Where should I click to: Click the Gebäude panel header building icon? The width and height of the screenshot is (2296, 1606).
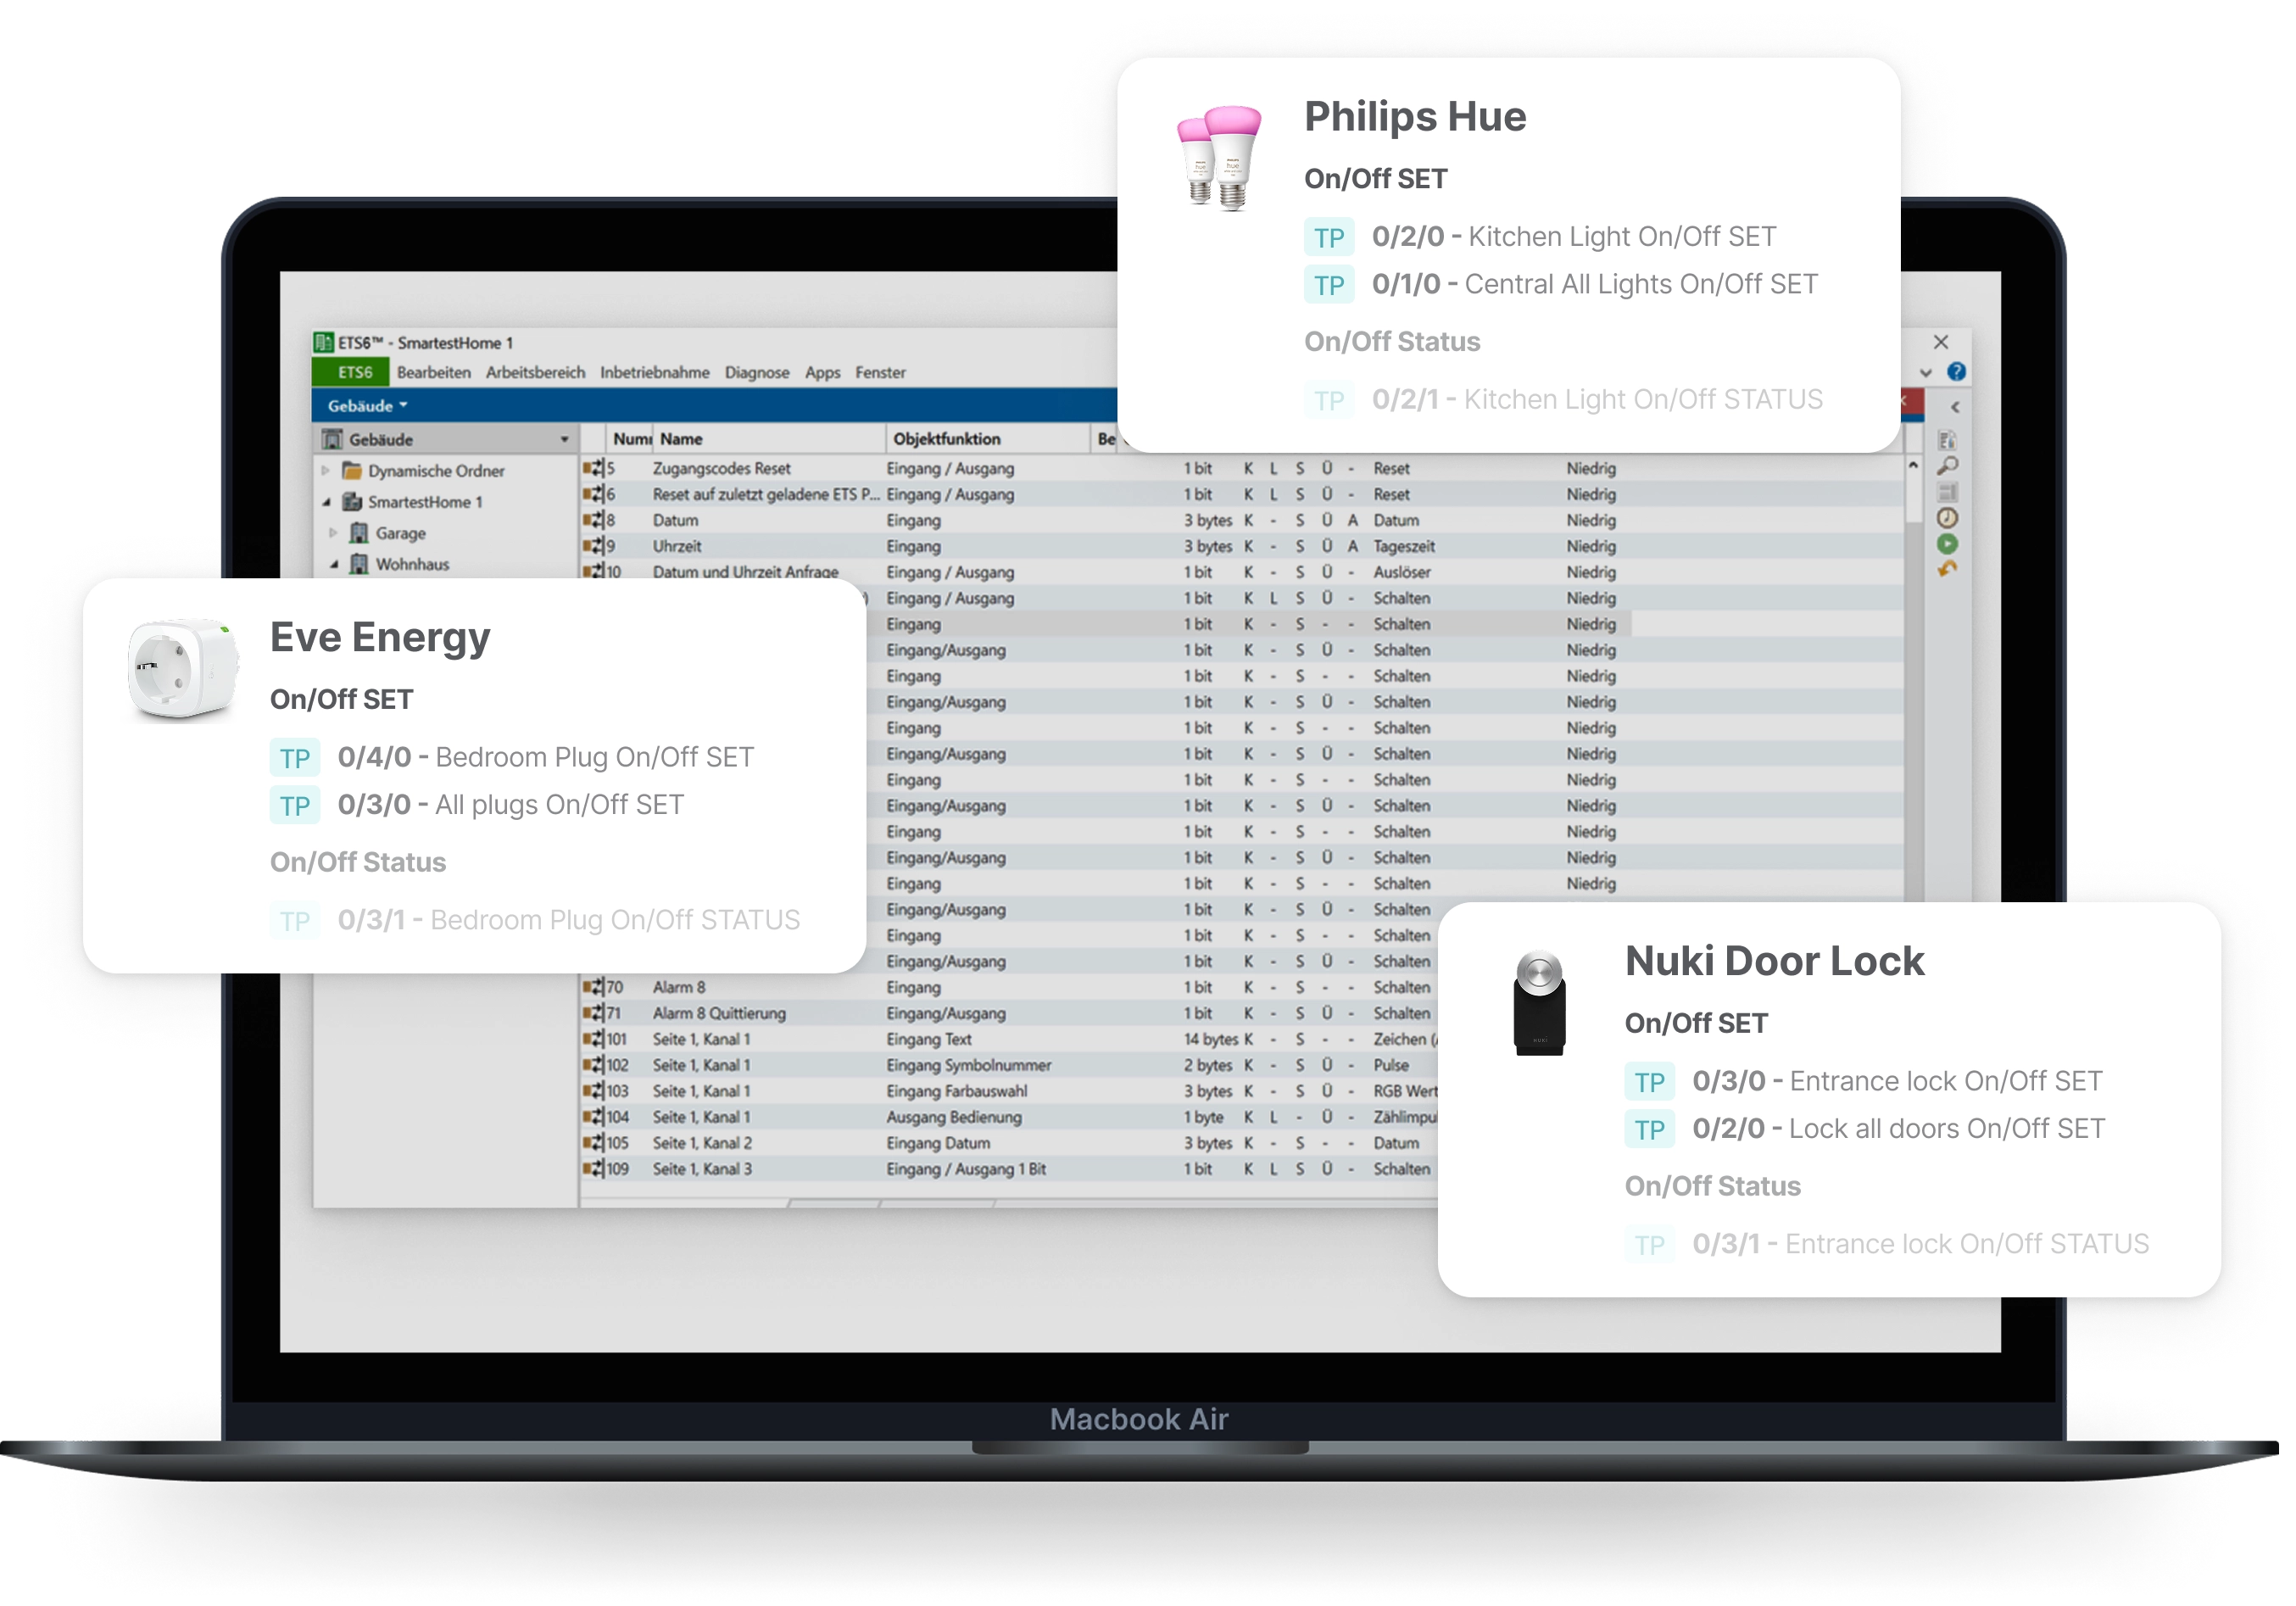[335, 442]
